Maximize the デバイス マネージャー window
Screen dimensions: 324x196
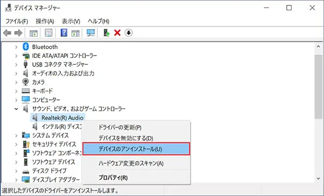(289, 8)
